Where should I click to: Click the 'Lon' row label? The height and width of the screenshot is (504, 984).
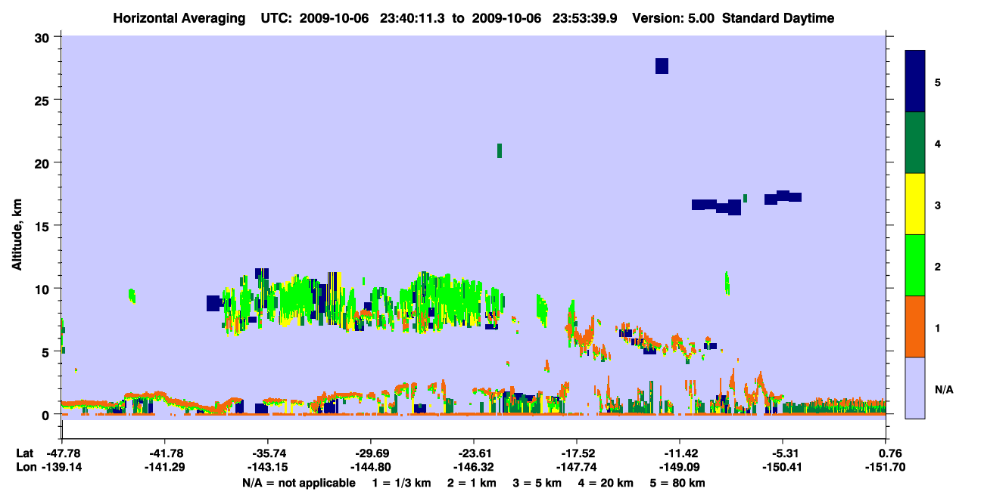click(x=26, y=467)
